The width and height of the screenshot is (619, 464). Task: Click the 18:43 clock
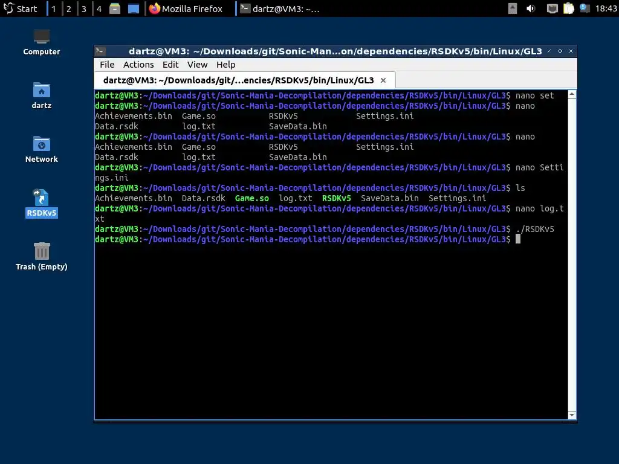(x=606, y=8)
